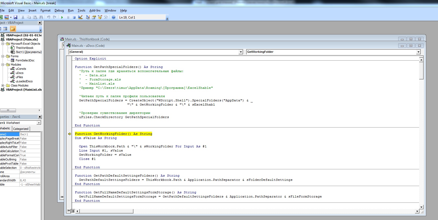Click the code window vertical scrollbar thumb

(421, 71)
